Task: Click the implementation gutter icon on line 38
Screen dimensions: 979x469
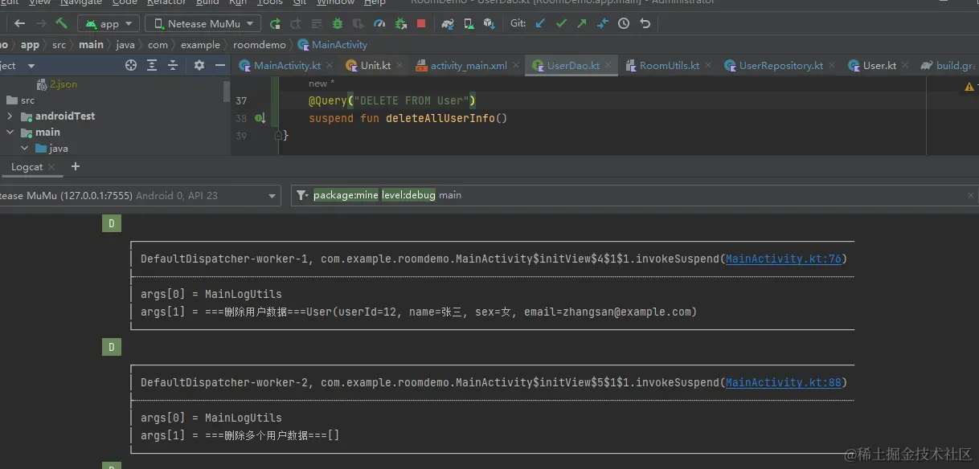Action: pos(260,119)
